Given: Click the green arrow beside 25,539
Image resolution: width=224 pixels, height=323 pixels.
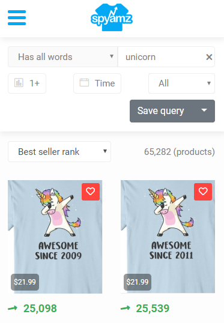Looking at the screenshot, I should click(x=126, y=309).
